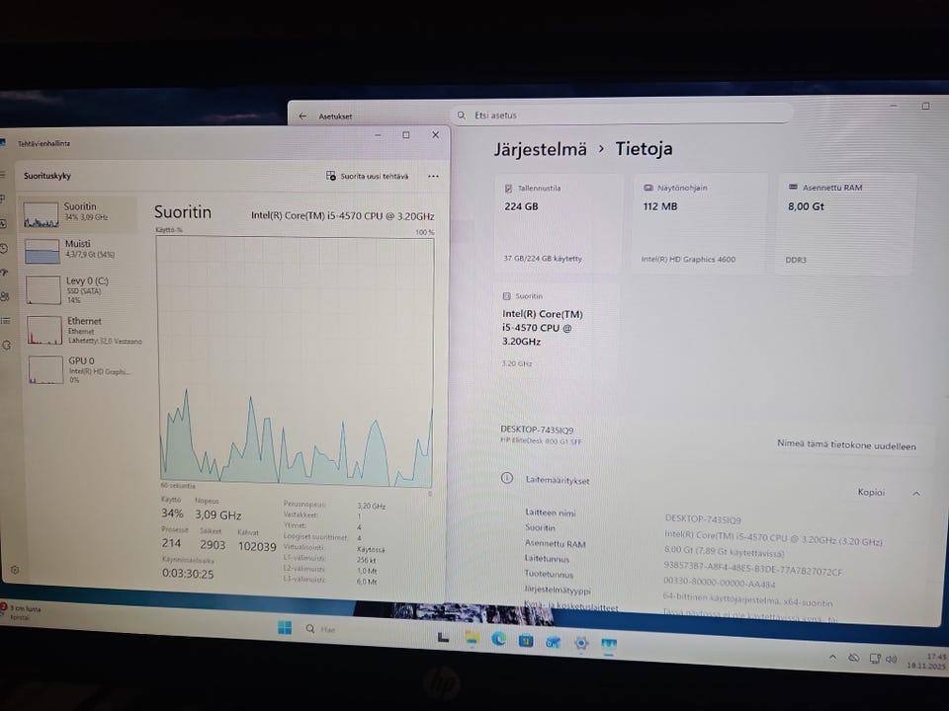Open the Task View icon on taskbar

pos(443,637)
